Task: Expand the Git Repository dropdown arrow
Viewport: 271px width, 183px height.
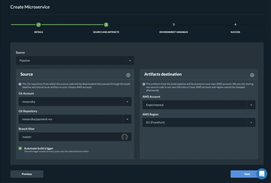Action: [127, 119]
